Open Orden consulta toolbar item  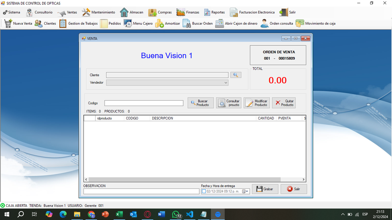[277, 23]
